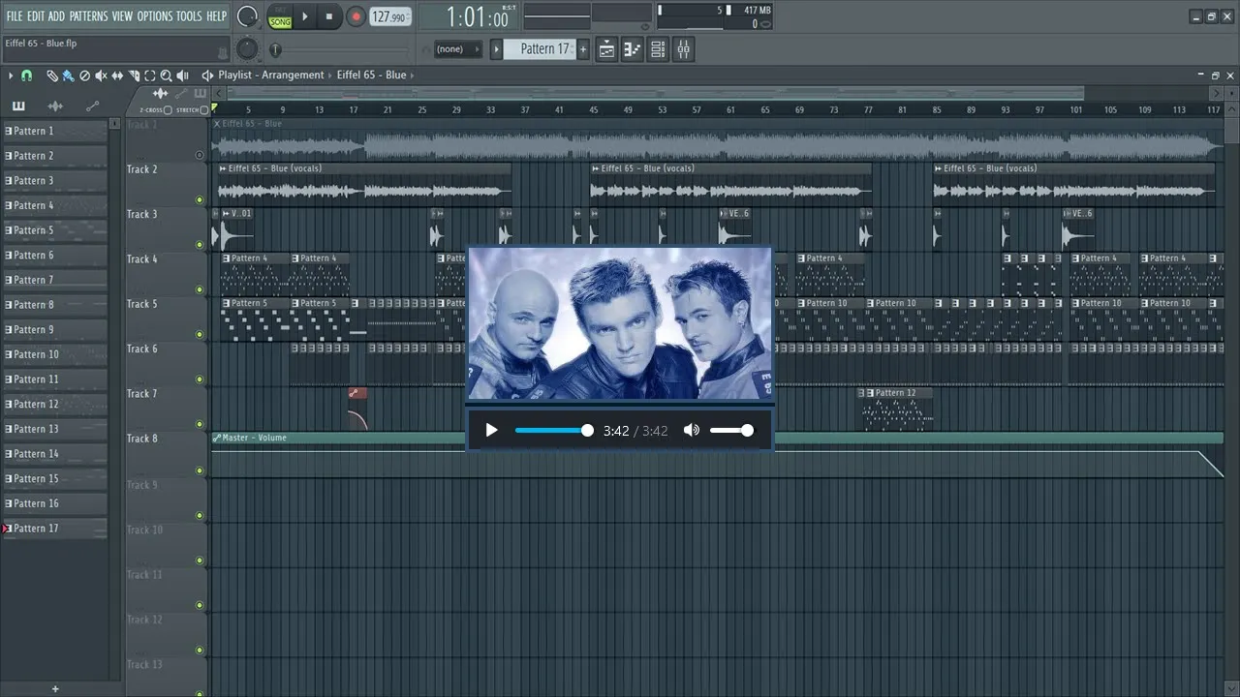Click the video player seek bar
The width and height of the screenshot is (1240, 697).
553,431
